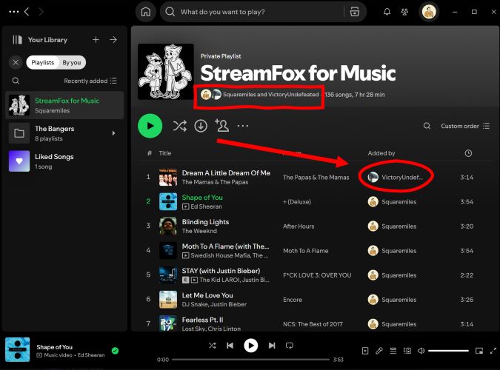Search in Your Library

click(16, 81)
